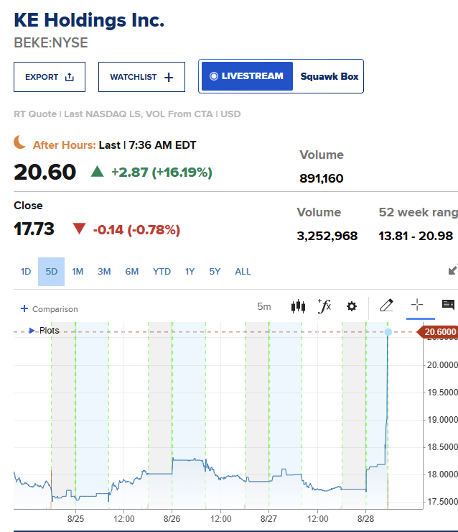Image resolution: width=458 pixels, height=532 pixels.
Task: Click the after-hours volume 891,160
Action: 322,178
